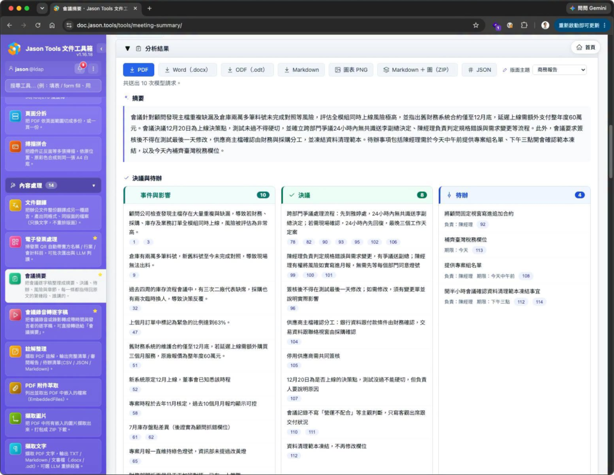Download as Word (.docx)
Image resolution: width=614 pixels, height=475 pixels.
[187, 69]
